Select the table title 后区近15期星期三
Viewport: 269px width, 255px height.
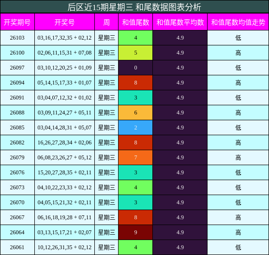tap(100, 7)
